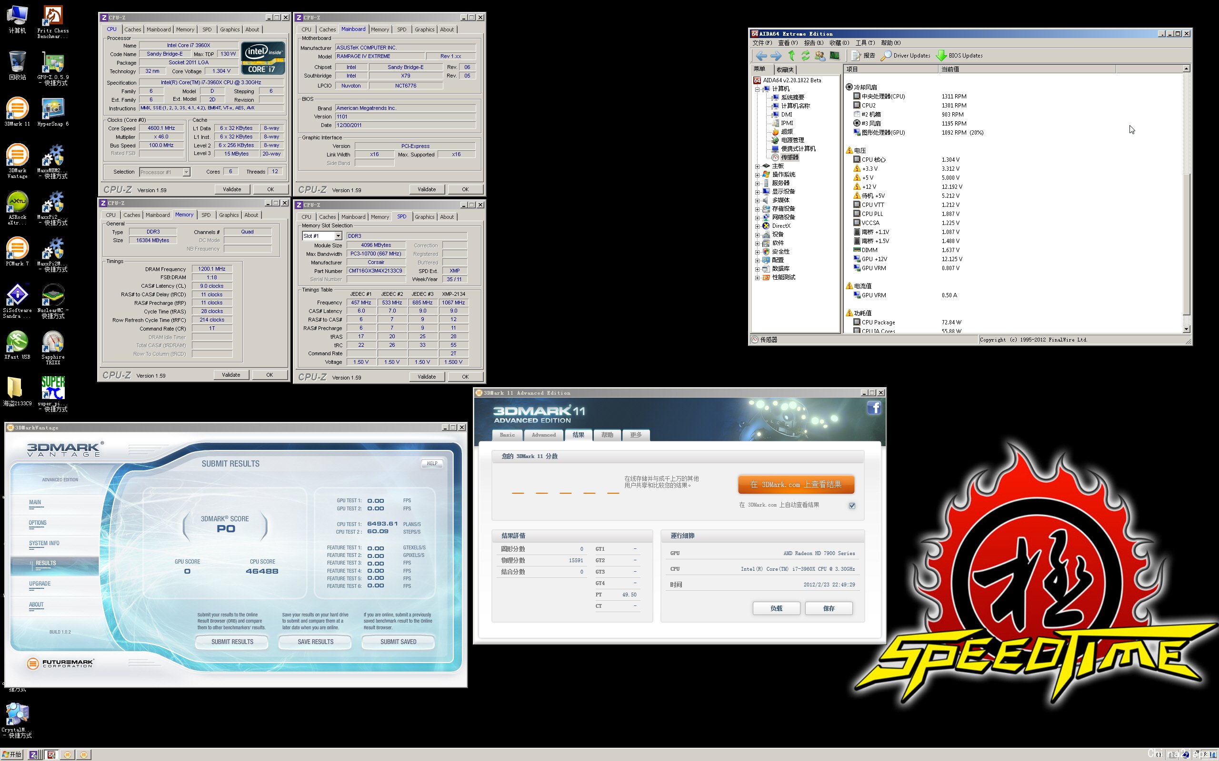
Task: Open AIDA64 system stability monitor icon
Action: (x=835, y=56)
